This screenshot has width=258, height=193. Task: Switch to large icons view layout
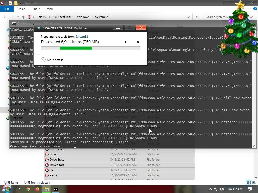254,182
